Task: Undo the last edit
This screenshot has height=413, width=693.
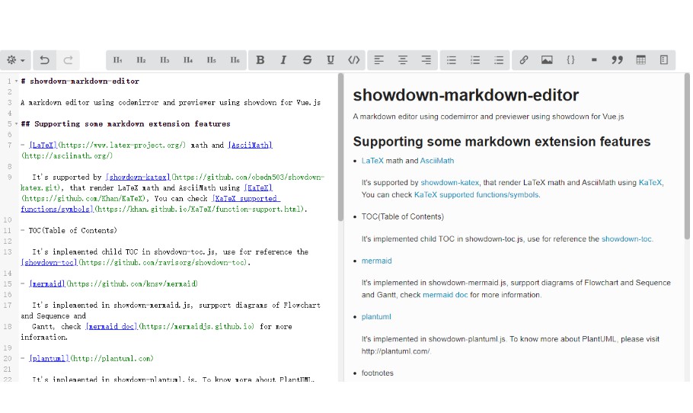Action: (45, 60)
